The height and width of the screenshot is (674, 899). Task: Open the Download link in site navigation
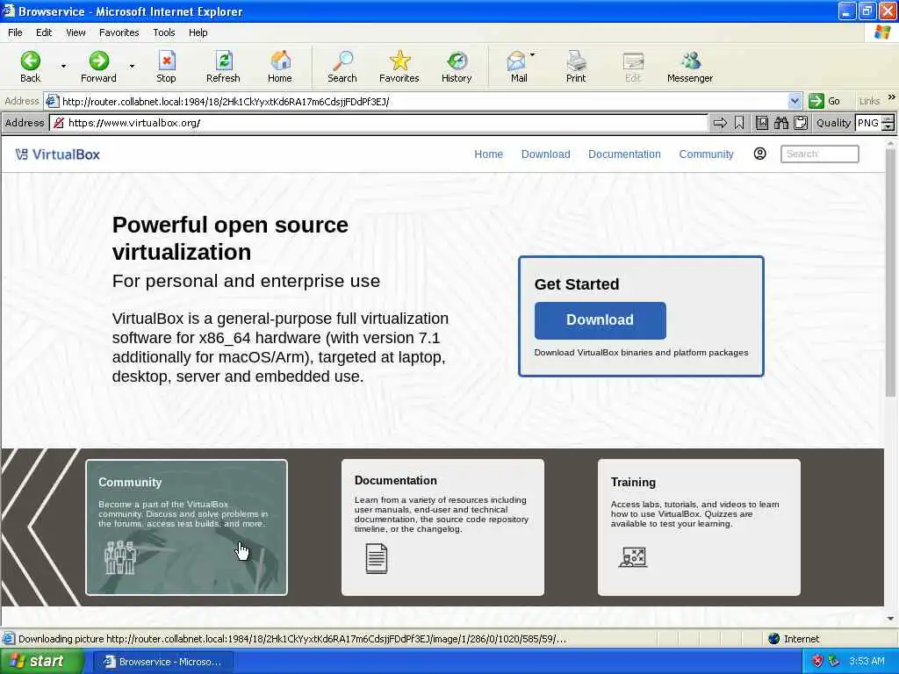pos(546,154)
